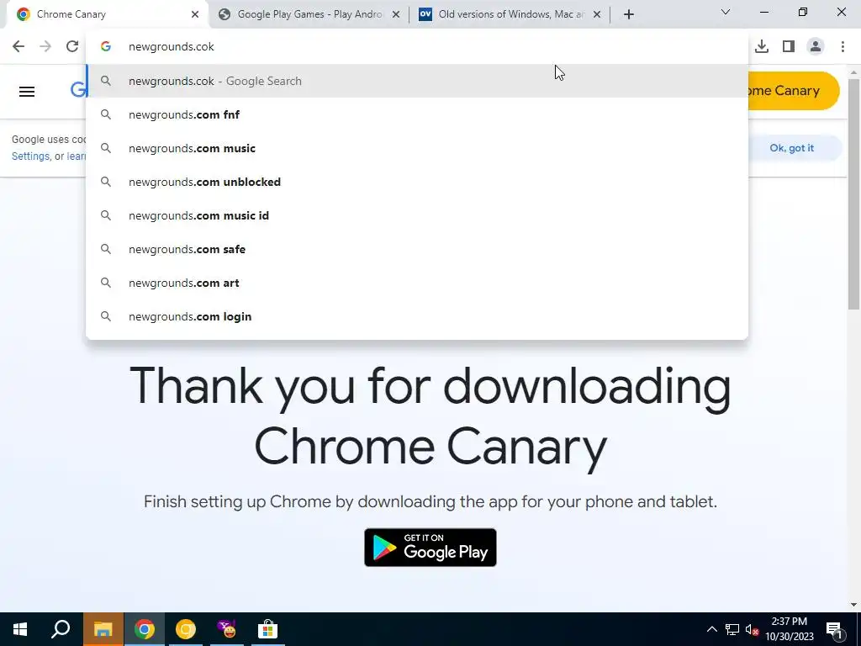Choose the newgrounds.com unblocked suggestion

point(417,182)
